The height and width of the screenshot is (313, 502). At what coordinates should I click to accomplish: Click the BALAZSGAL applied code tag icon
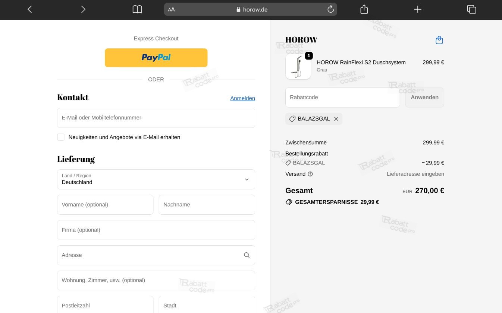[x=292, y=119]
